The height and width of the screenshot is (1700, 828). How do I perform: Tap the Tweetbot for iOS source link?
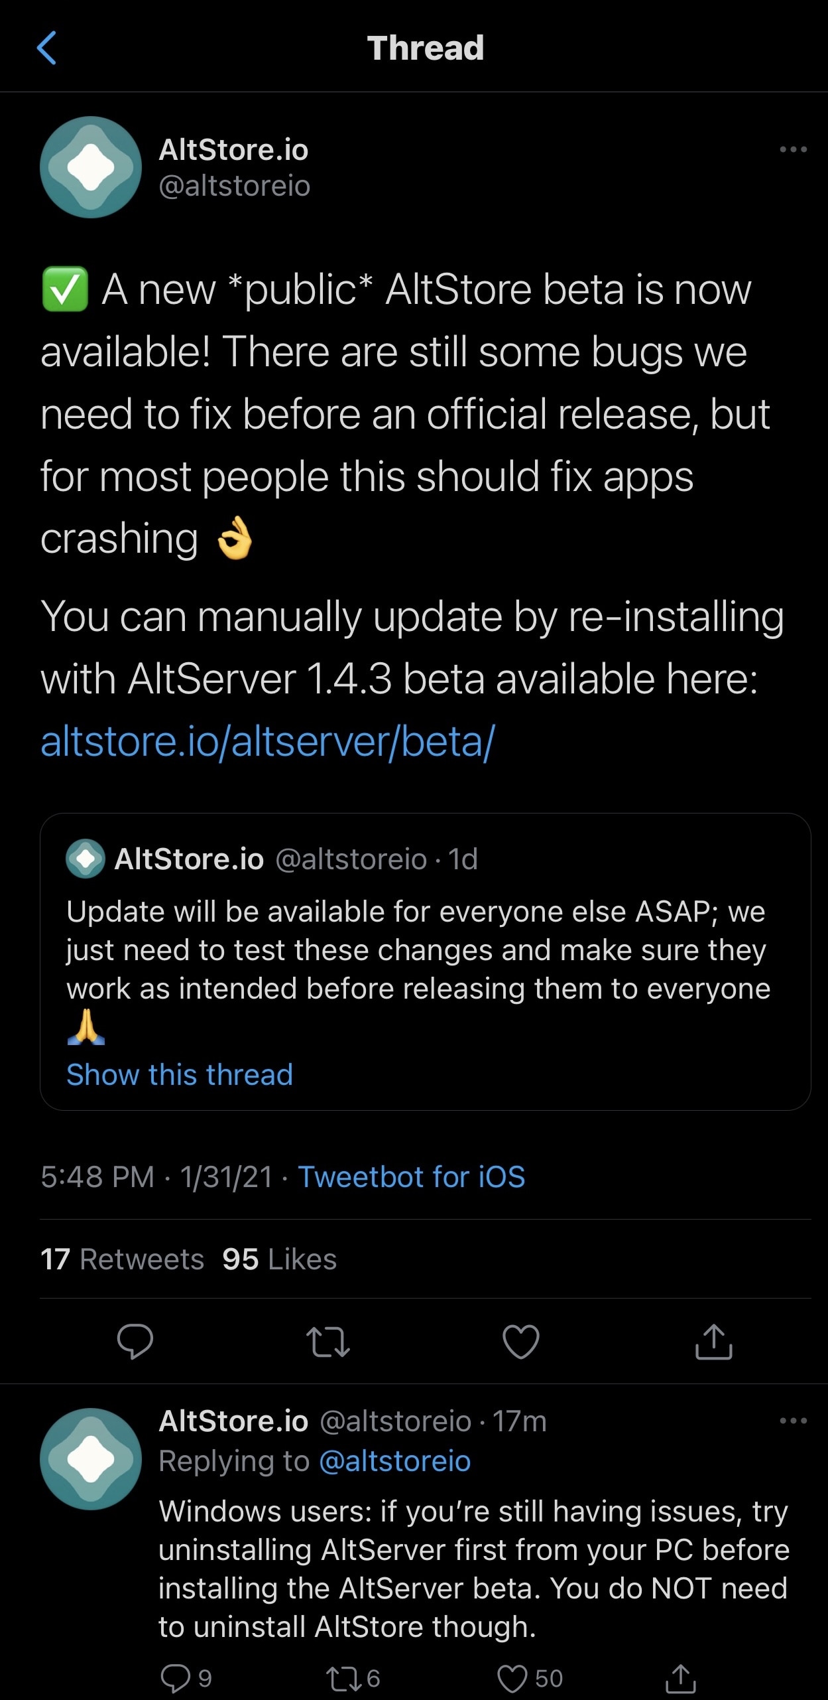411,1177
